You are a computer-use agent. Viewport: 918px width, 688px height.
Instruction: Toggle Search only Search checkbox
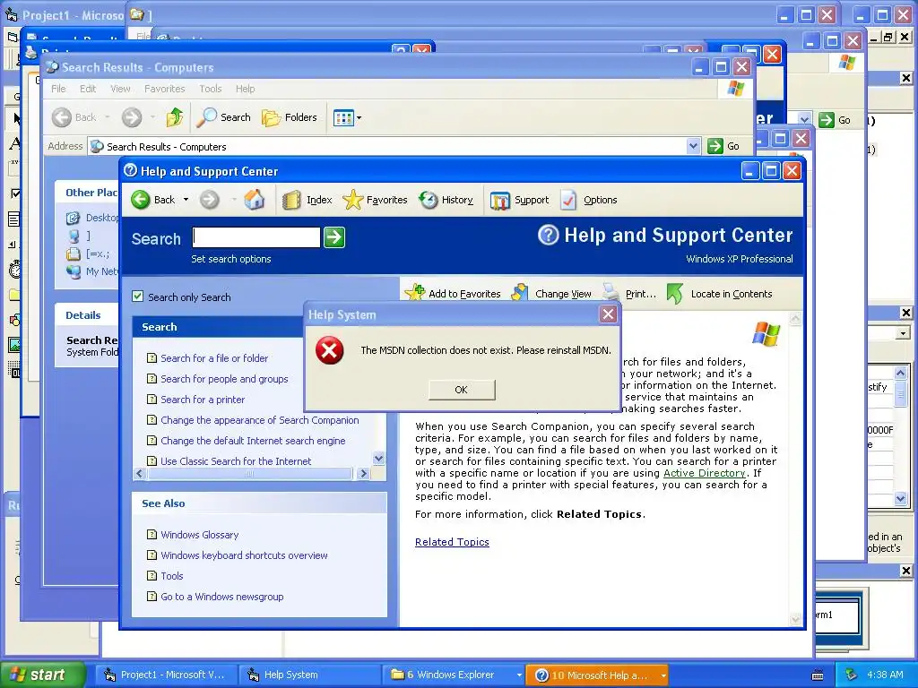coord(137,297)
